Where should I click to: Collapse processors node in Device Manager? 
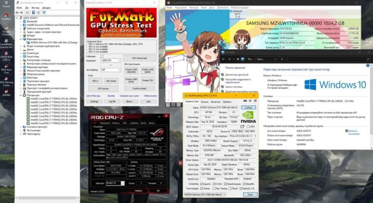(21, 95)
